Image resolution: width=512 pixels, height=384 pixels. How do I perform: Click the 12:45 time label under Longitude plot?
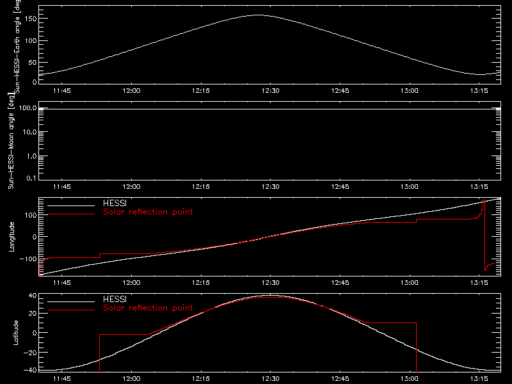coord(340,283)
